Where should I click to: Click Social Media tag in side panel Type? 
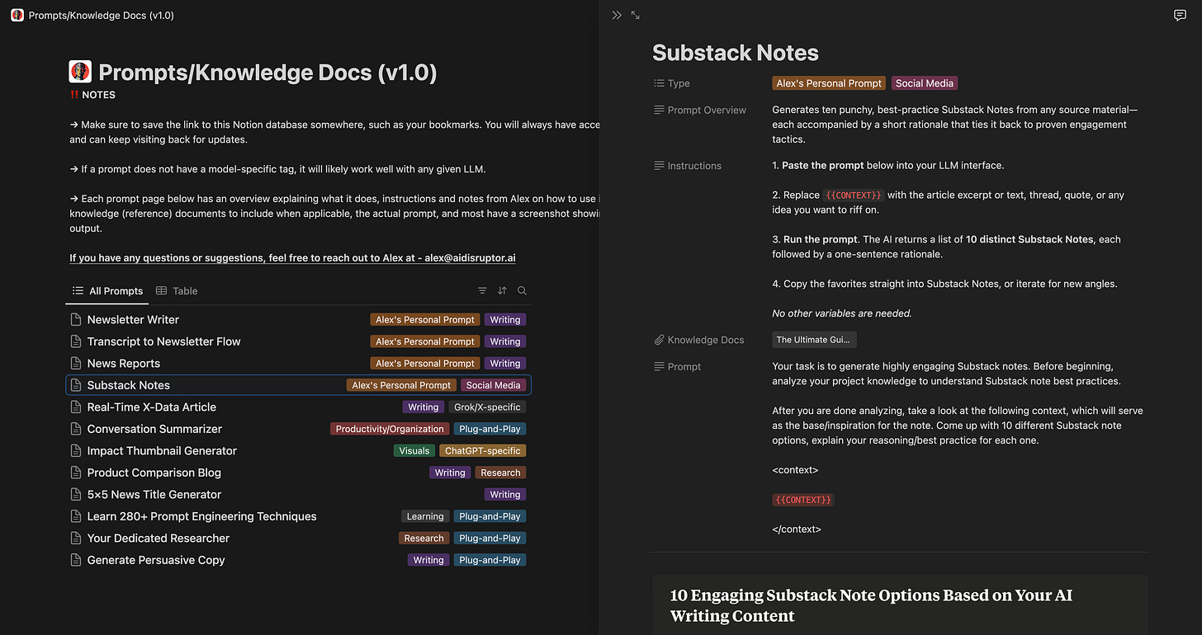(x=925, y=83)
